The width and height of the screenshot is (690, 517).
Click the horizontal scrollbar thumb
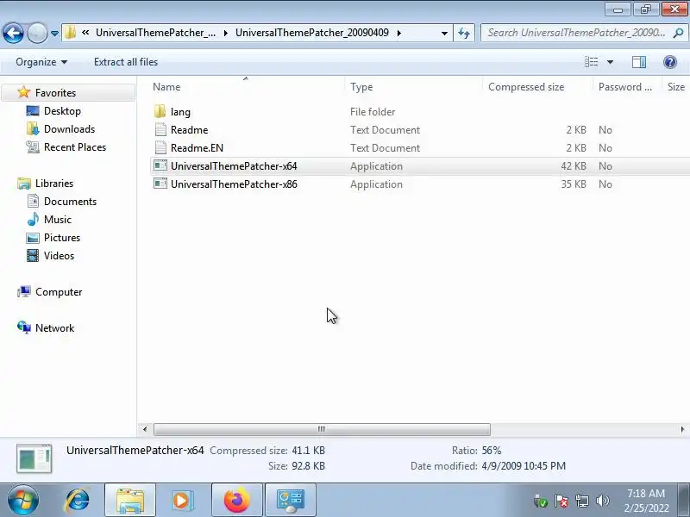tap(322, 429)
